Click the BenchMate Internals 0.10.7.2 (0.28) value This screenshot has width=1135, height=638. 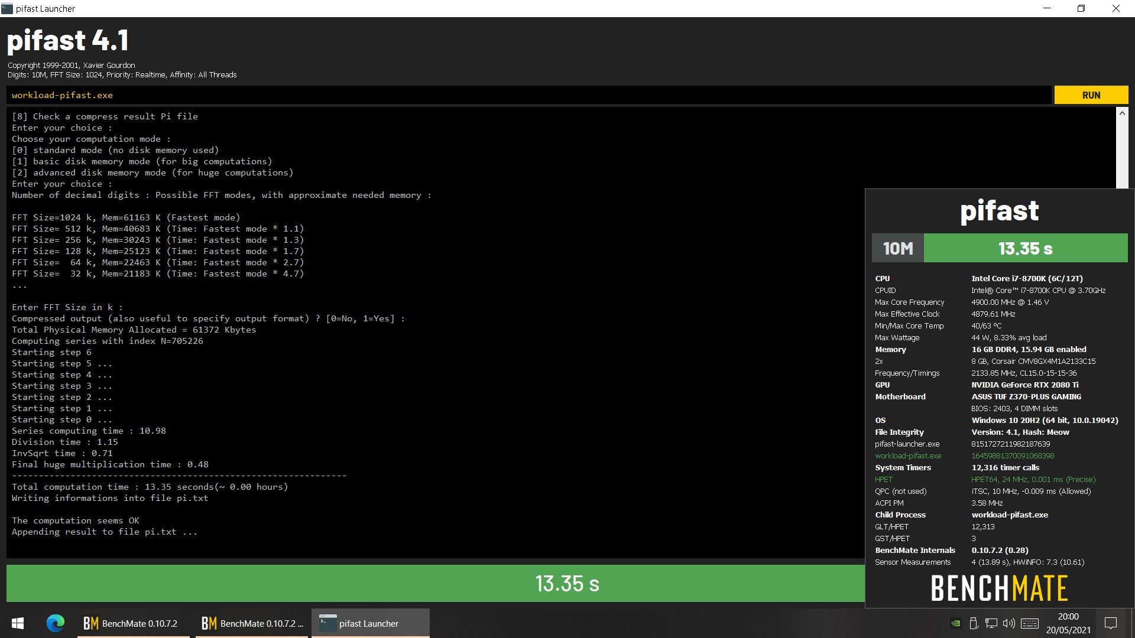pyautogui.click(x=1000, y=550)
